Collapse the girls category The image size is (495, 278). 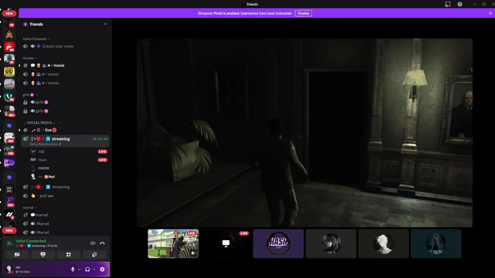tap(30, 95)
